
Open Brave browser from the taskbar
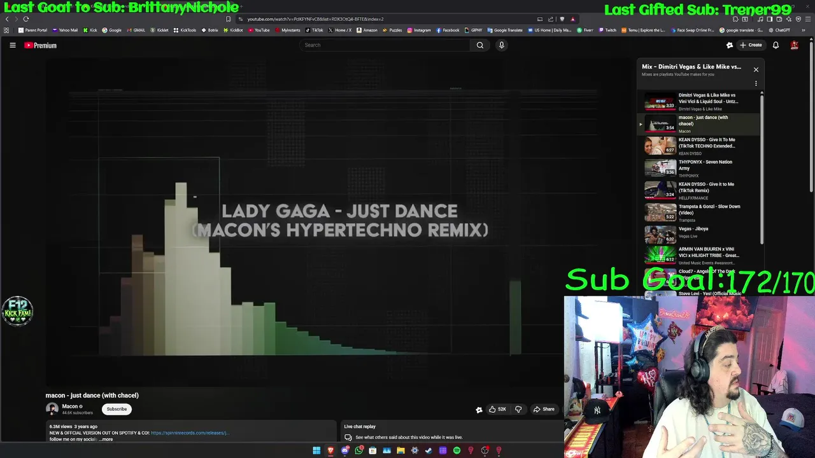tap(330, 450)
